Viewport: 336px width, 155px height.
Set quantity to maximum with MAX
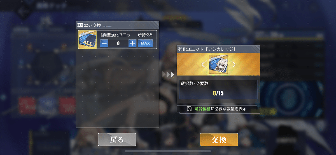(145, 43)
